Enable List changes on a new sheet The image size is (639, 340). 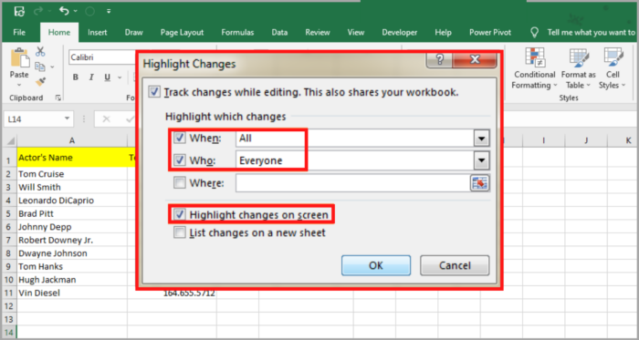179,232
